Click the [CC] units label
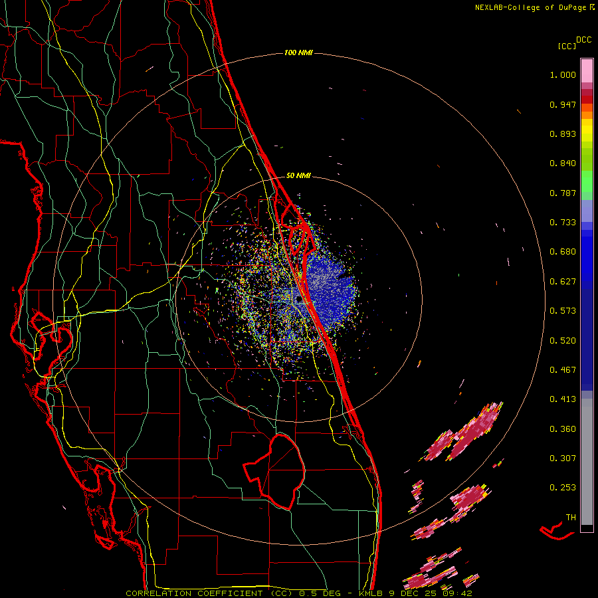598x598 pixels. [567, 46]
